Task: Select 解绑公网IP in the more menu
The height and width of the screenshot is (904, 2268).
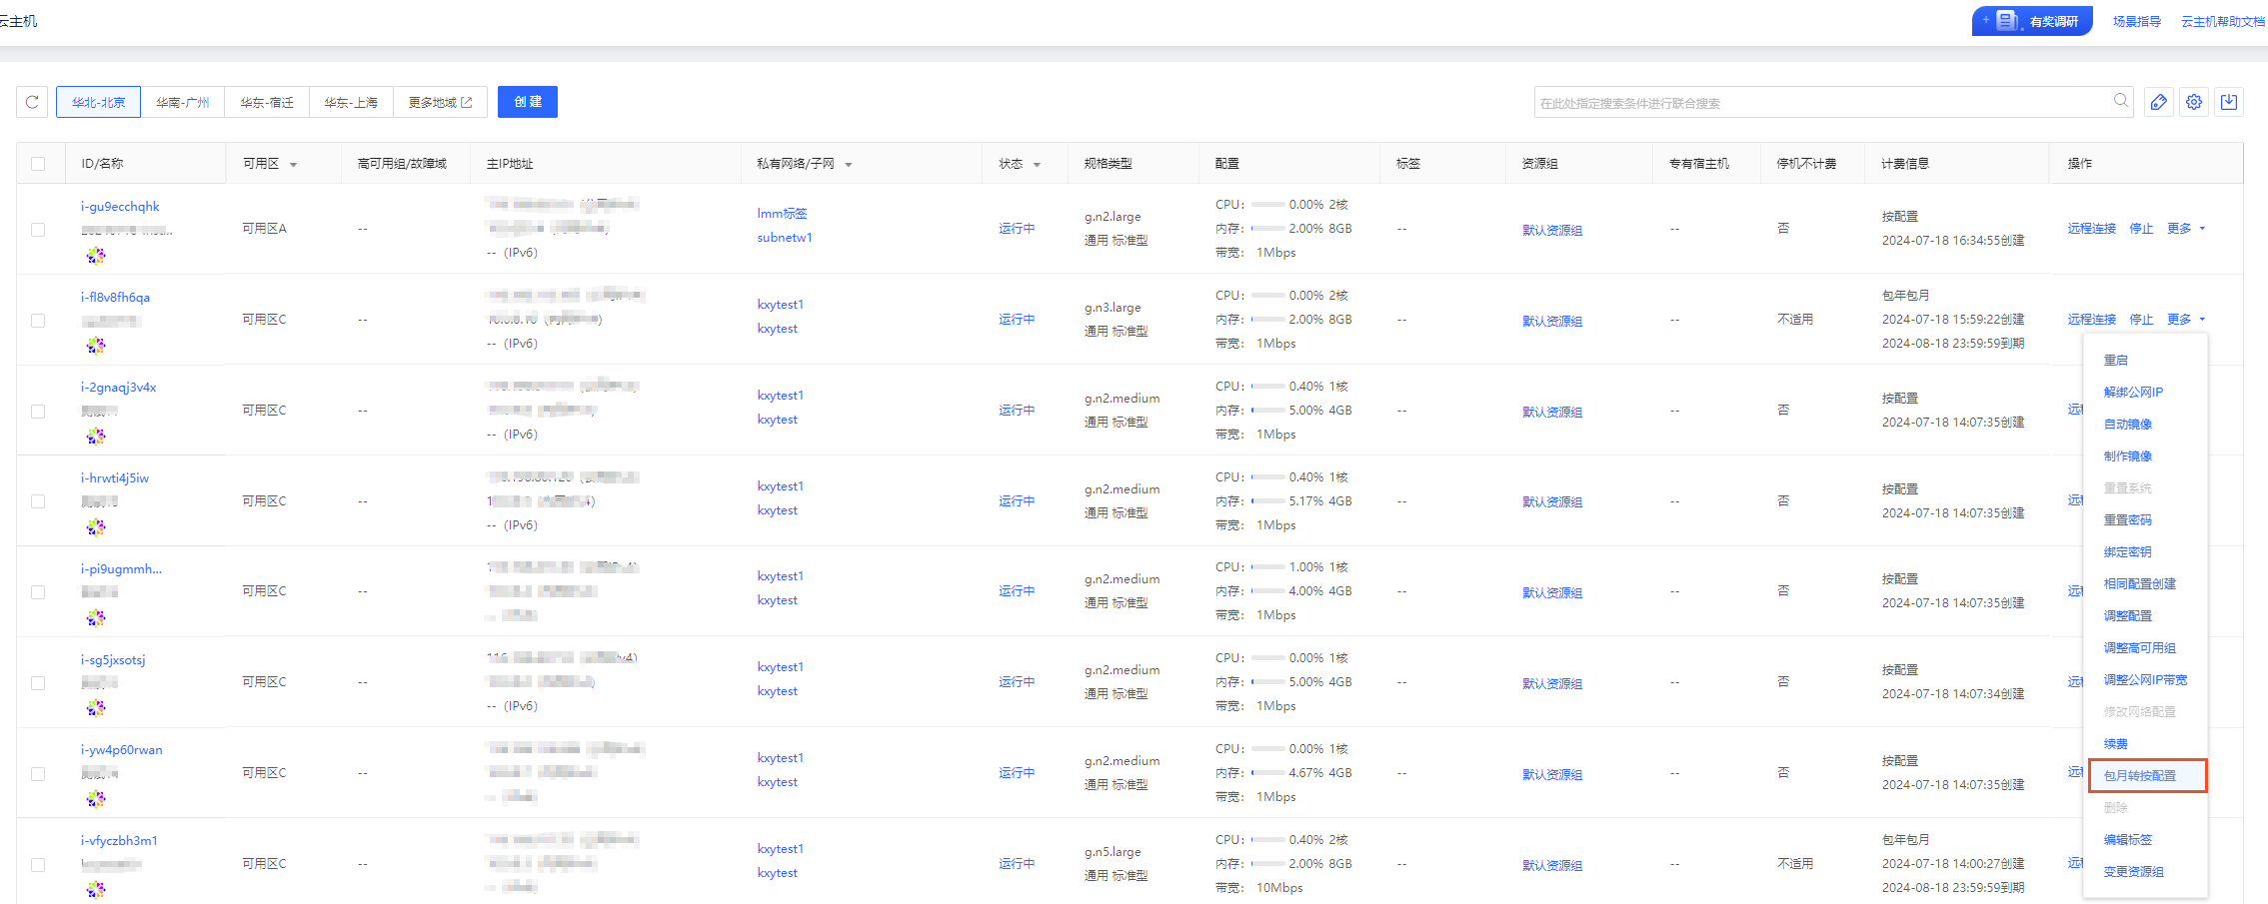Action: 2133,393
